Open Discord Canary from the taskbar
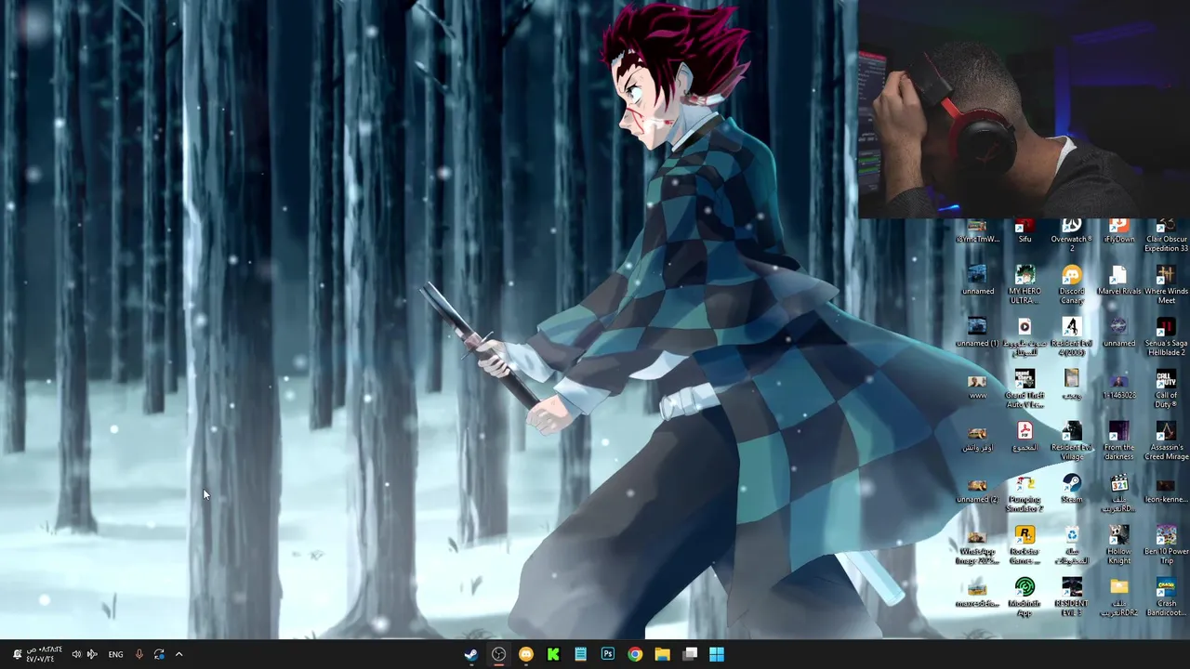This screenshot has width=1190, height=669. (526, 654)
